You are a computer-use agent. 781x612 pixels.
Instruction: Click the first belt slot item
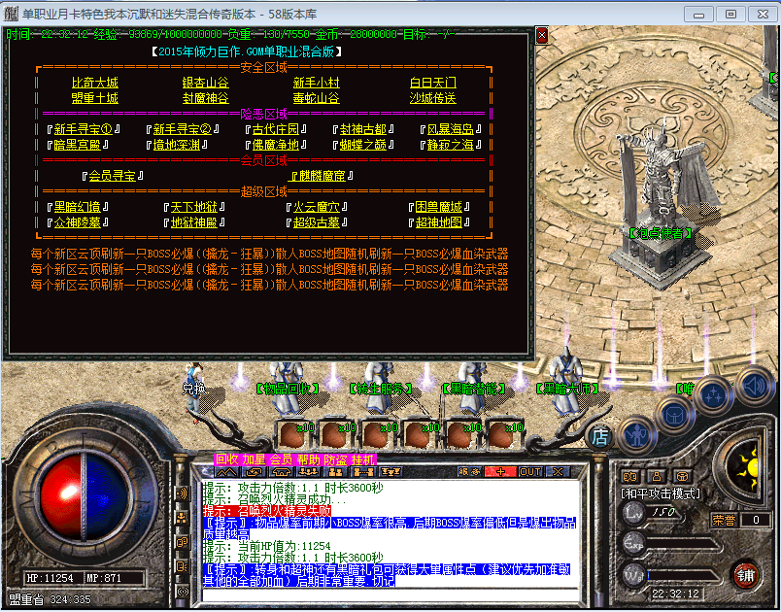[295, 433]
